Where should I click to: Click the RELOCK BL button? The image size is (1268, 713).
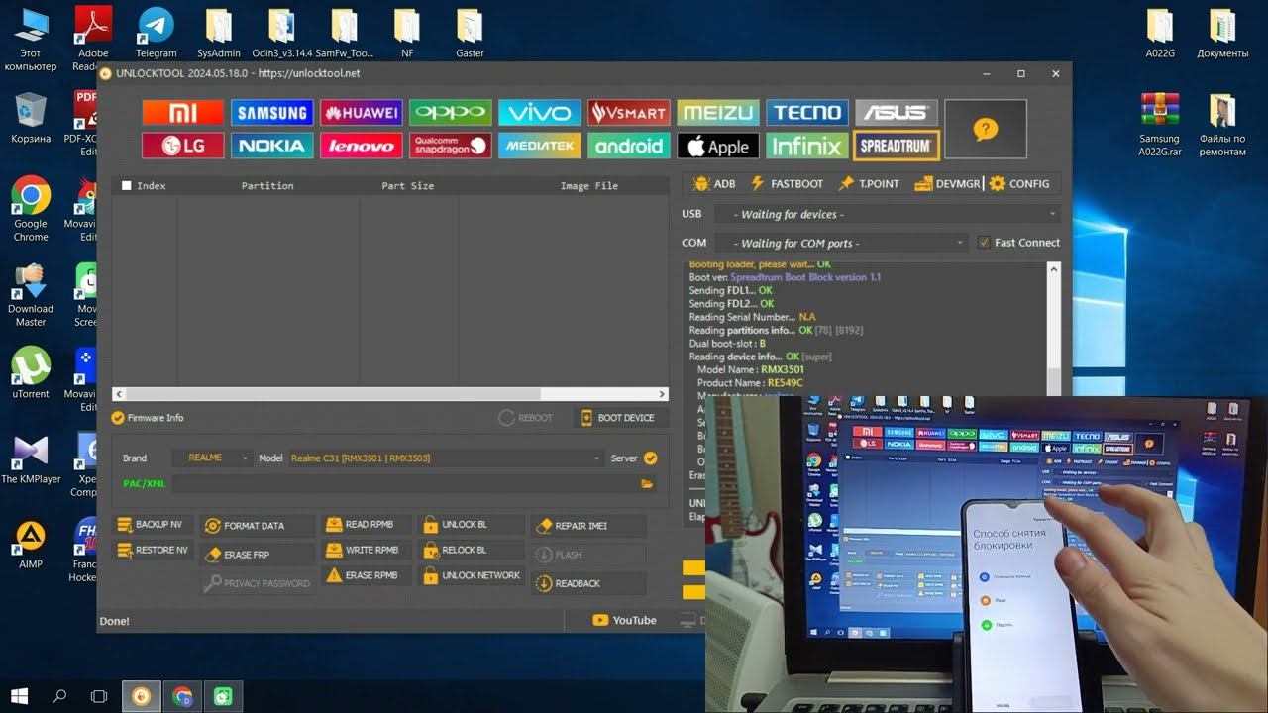coord(471,551)
